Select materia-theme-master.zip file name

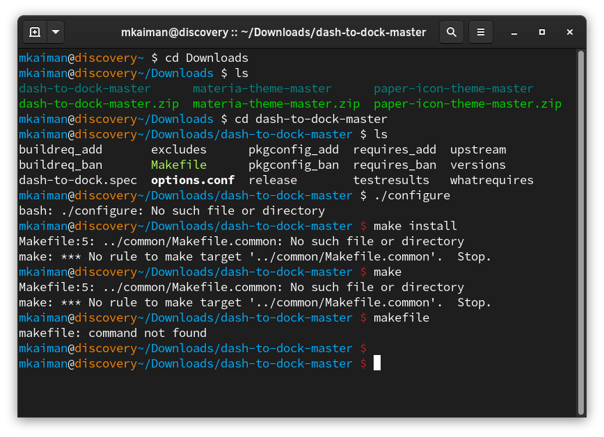point(276,104)
